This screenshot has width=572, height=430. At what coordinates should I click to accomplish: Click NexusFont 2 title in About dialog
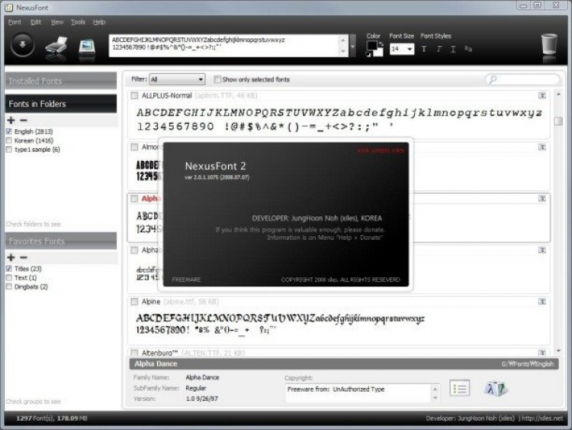coord(216,166)
